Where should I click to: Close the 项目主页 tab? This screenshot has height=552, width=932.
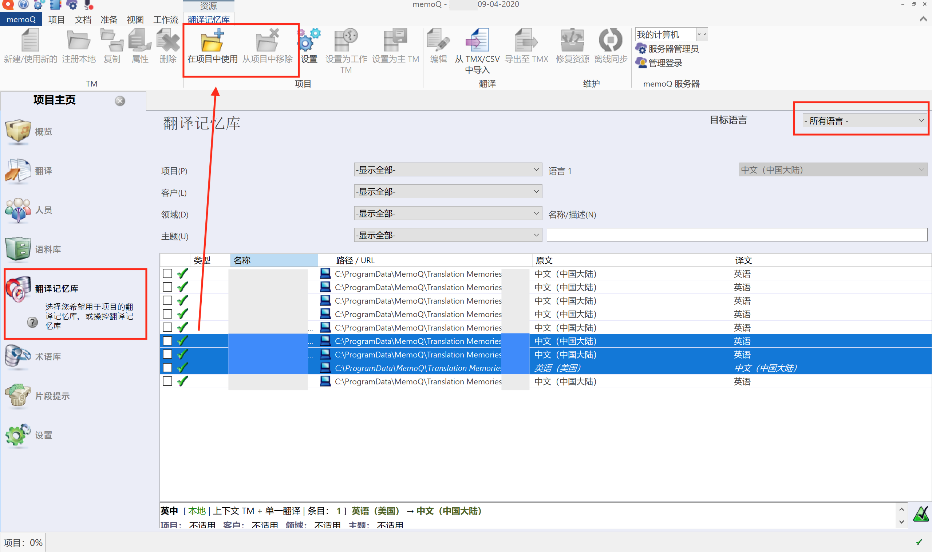120,101
